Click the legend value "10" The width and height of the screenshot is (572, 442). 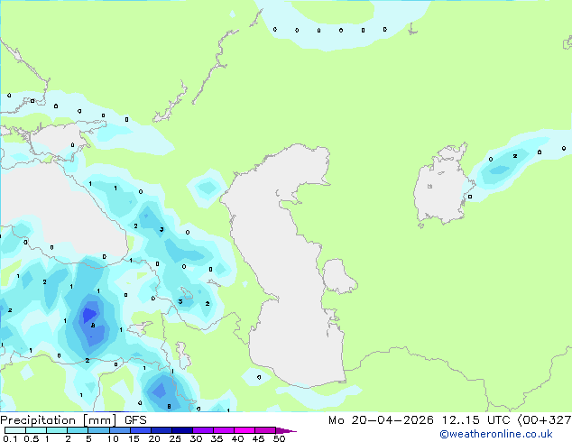(x=113, y=438)
